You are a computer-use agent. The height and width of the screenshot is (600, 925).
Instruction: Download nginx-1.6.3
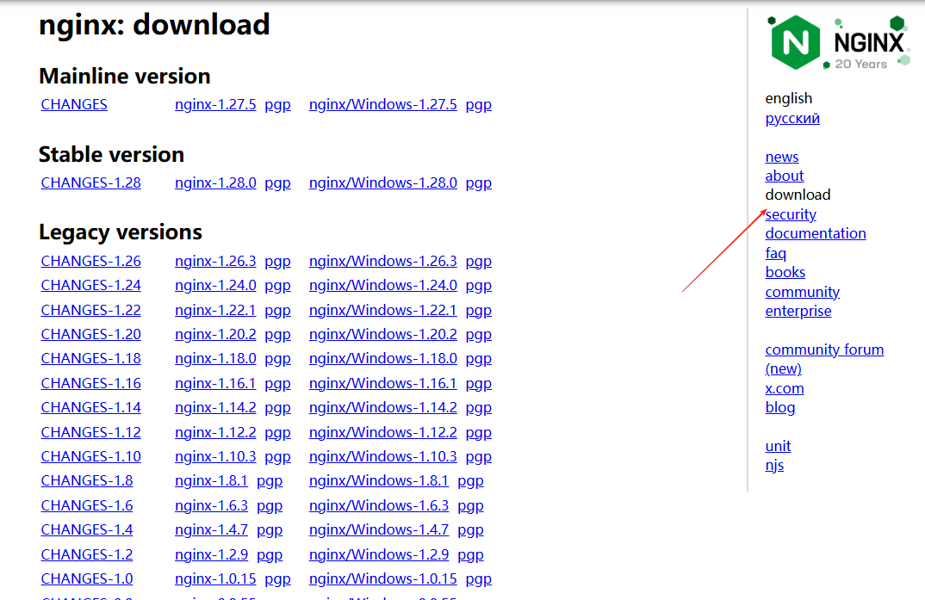[x=211, y=505]
